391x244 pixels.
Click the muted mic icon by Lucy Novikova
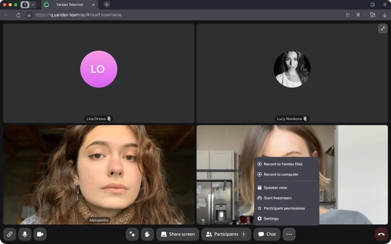pos(305,119)
